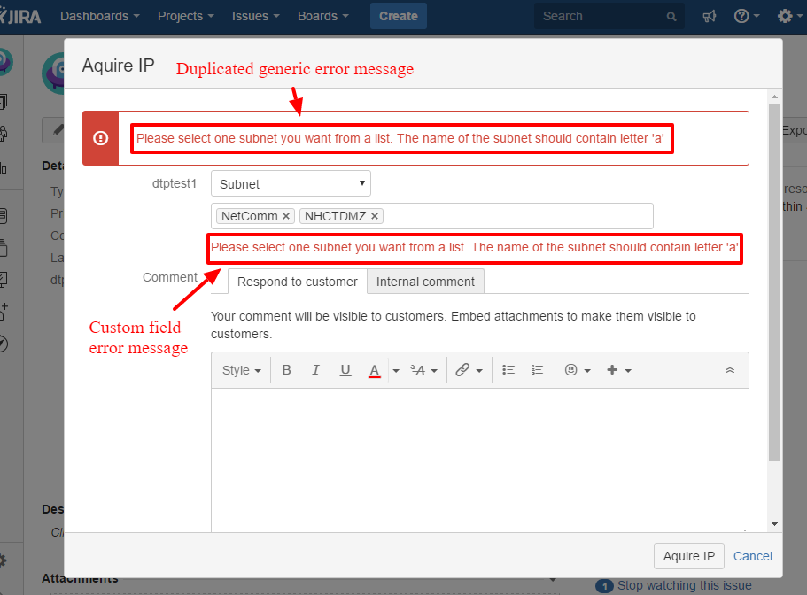Open the emoticon picker in editor
Viewport: 807px width, 595px height.
point(571,370)
